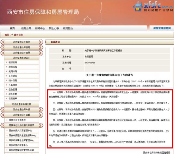Screen dimensions: 174x154
Task: Click the bullet arrow beside 西安市房产信息中心
Action: [x=7, y=145]
